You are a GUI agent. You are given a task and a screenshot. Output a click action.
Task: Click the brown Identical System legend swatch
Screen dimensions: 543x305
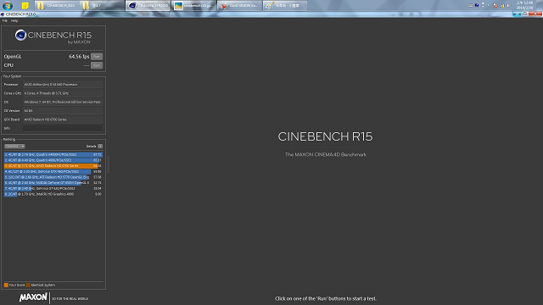[x=28, y=286]
